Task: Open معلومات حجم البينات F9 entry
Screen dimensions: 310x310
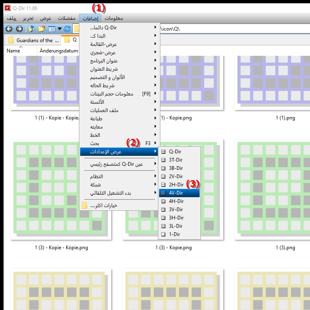Action: click(119, 94)
